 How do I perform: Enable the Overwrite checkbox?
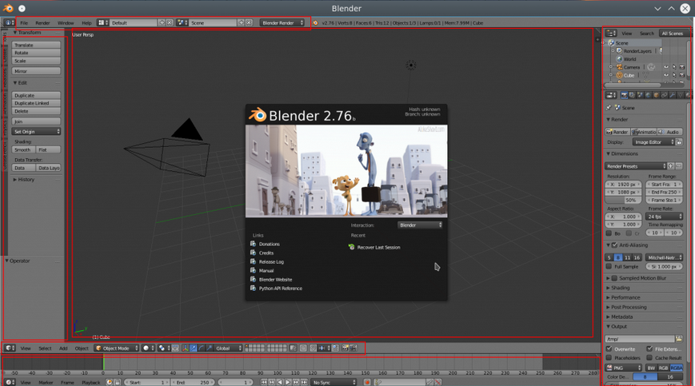(609, 348)
